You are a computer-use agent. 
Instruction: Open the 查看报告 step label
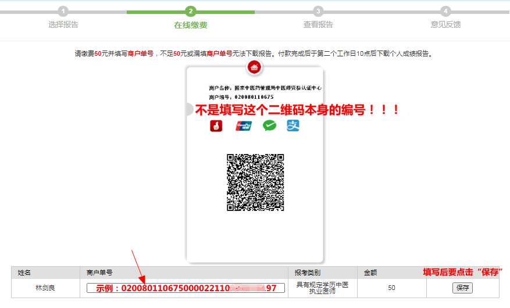click(x=318, y=25)
